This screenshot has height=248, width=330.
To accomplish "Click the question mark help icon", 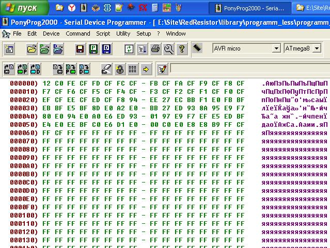I will 181,49.
